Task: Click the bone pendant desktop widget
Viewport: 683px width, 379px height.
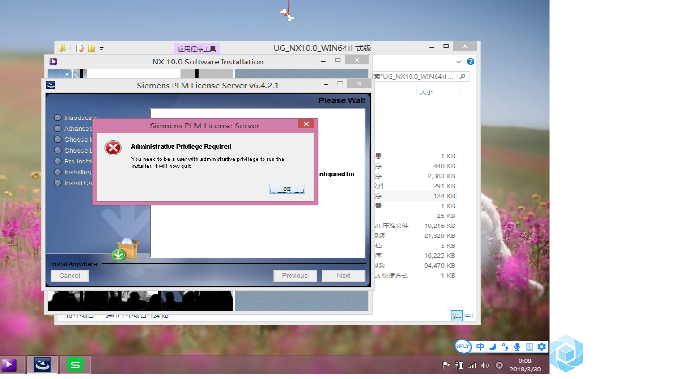Action: (287, 15)
